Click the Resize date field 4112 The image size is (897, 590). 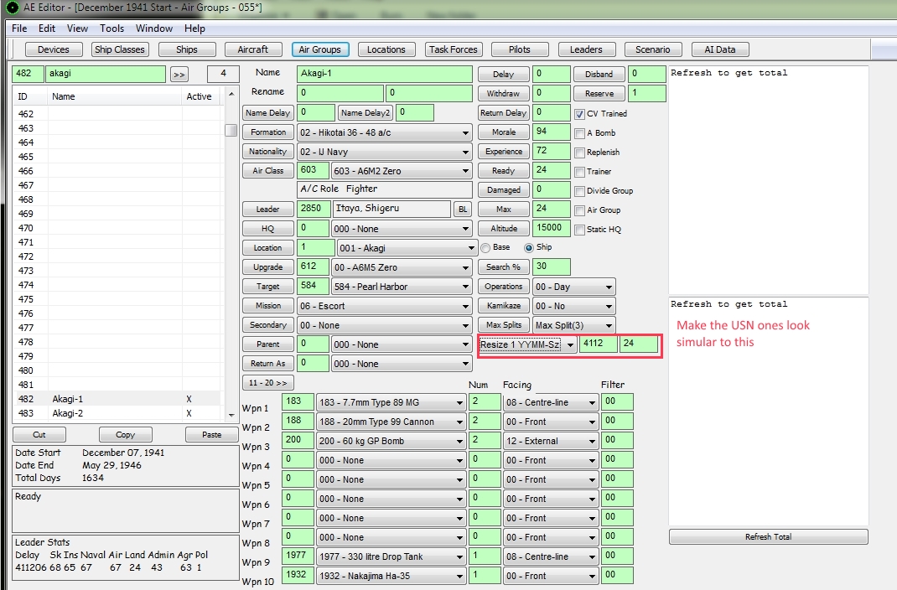click(x=599, y=344)
